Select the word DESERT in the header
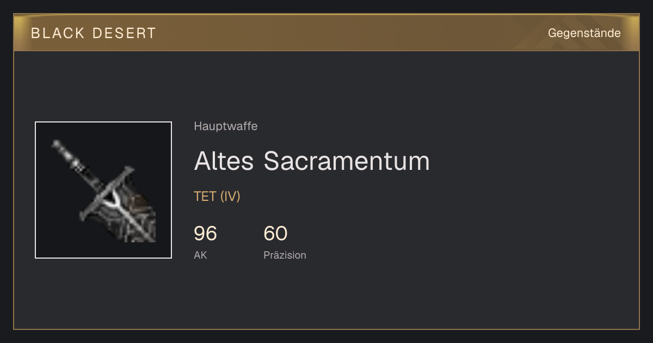 click(124, 33)
